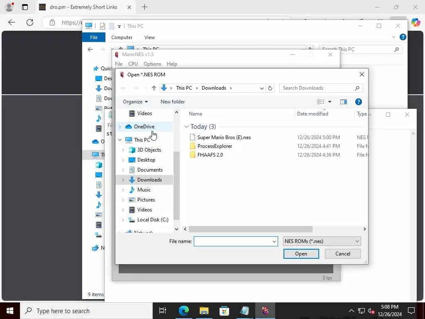The height and width of the screenshot is (319, 425).
Task: Open the notification center icon
Action: click(411, 311)
